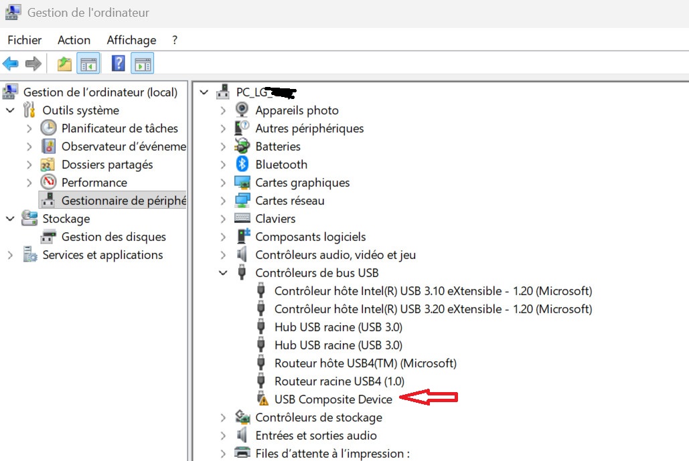Select the Outils système label
The height and width of the screenshot is (461, 689).
click(x=80, y=110)
